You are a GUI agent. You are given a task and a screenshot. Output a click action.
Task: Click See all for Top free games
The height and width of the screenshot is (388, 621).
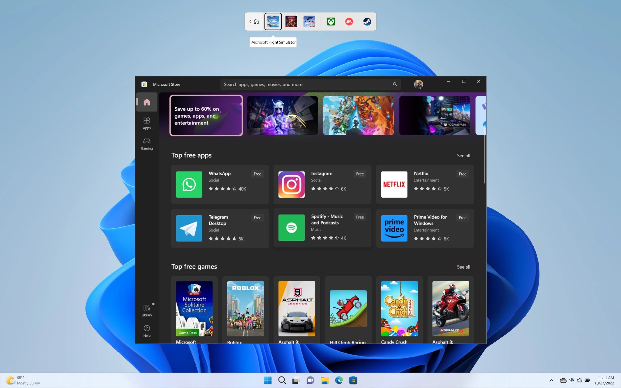(x=463, y=267)
